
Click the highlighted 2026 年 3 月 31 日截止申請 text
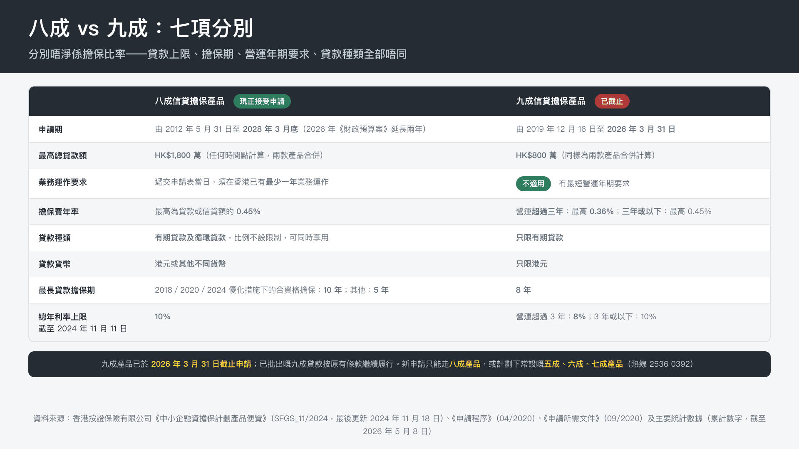201,364
